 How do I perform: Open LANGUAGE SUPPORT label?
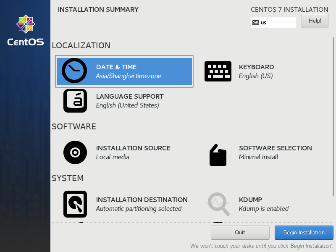point(130,97)
